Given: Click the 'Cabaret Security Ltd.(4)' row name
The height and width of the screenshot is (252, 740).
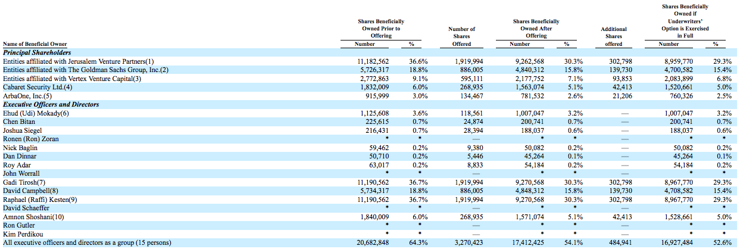Looking at the screenshot, I should (x=38, y=87).
